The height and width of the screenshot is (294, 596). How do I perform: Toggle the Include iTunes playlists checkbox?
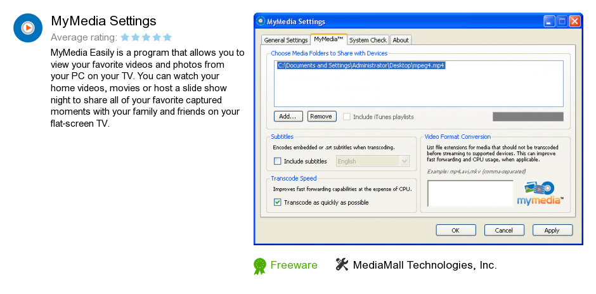tap(347, 117)
